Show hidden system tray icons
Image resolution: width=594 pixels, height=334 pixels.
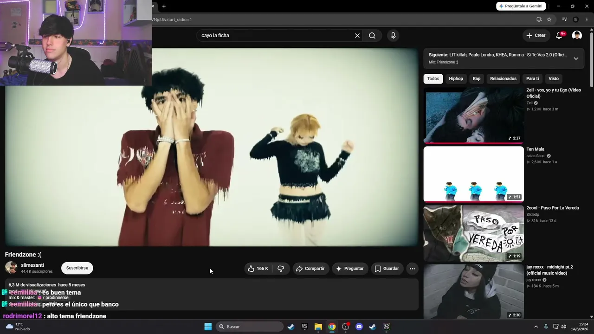coord(536,327)
